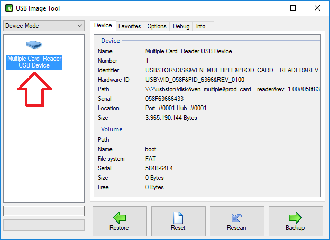Click Location value Port_#0001.Hub_#0001
This screenshot has height=240, width=330.
pos(176,108)
